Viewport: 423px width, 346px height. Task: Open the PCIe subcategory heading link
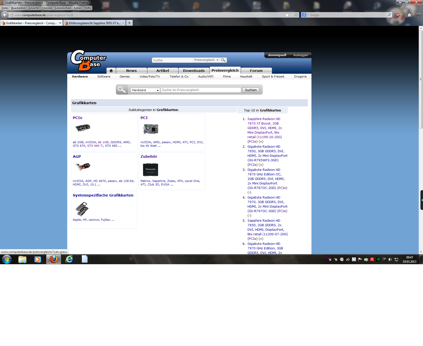point(78,118)
